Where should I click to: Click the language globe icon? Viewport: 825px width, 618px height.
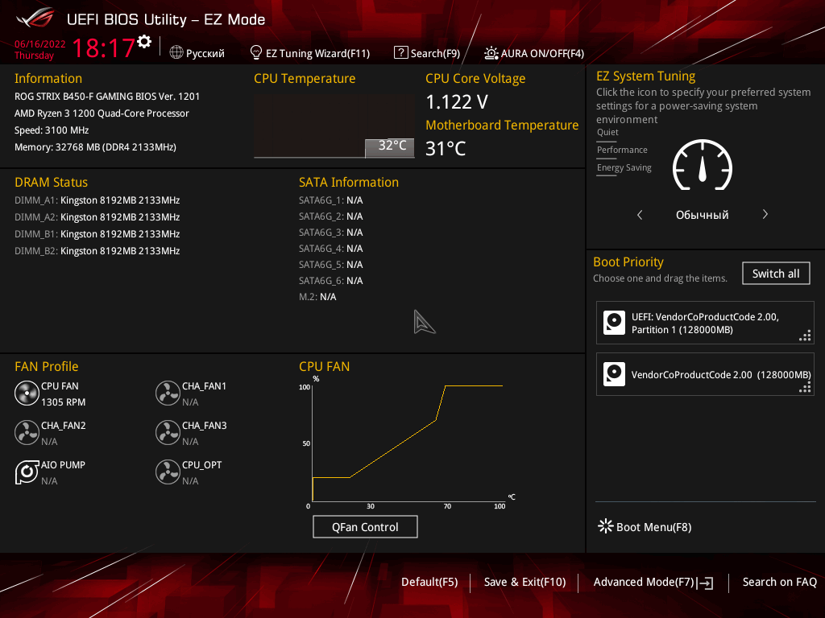[x=176, y=52]
